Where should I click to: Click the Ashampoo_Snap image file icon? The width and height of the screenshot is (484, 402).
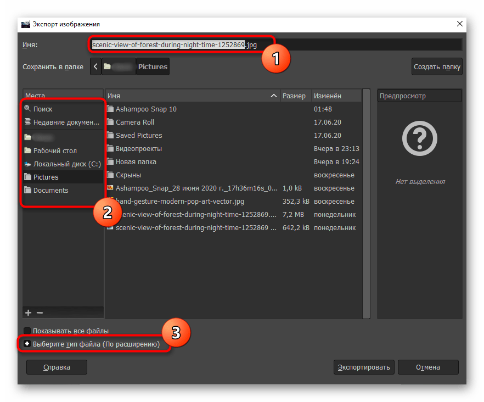110,188
